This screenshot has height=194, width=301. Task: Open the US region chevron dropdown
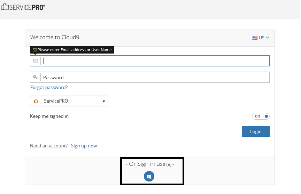(x=268, y=38)
